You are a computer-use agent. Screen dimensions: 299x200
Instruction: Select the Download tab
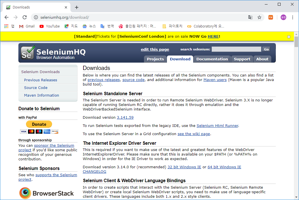tap(180, 59)
